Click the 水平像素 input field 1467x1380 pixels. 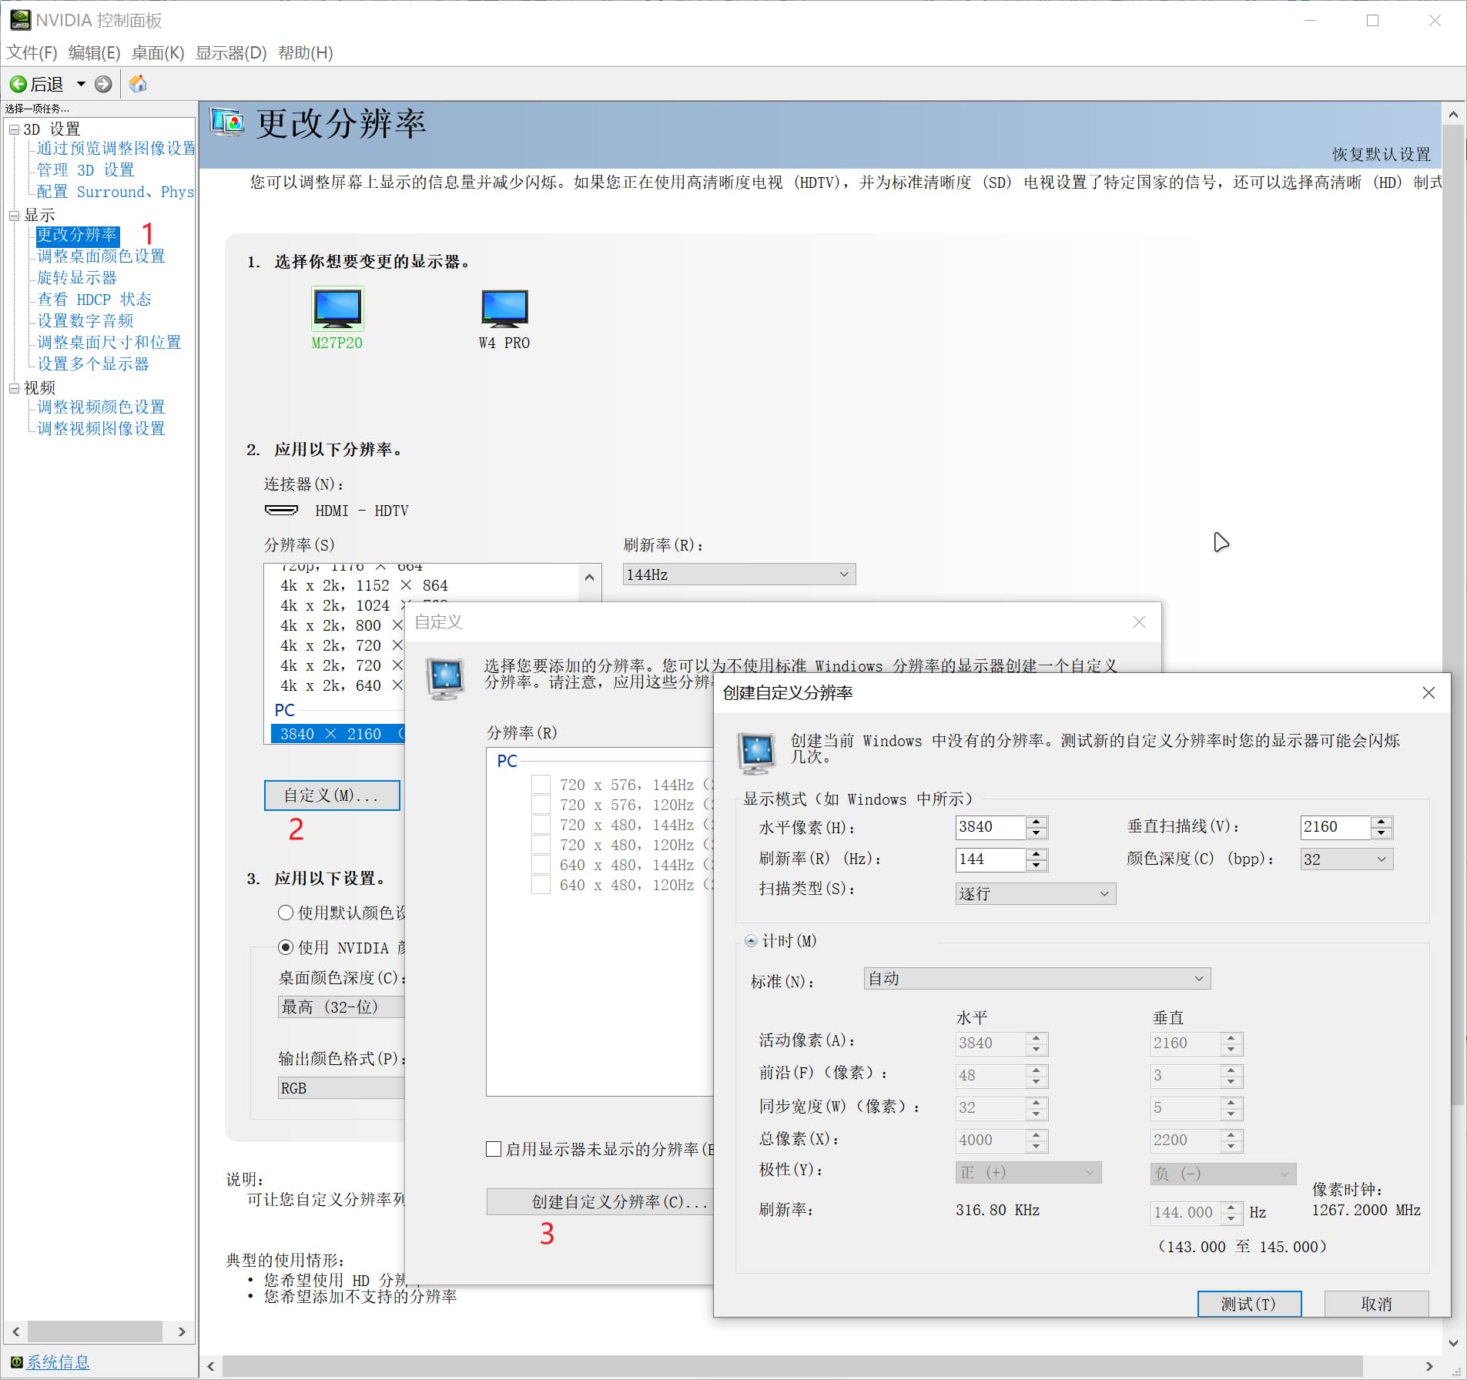coord(990,827)
